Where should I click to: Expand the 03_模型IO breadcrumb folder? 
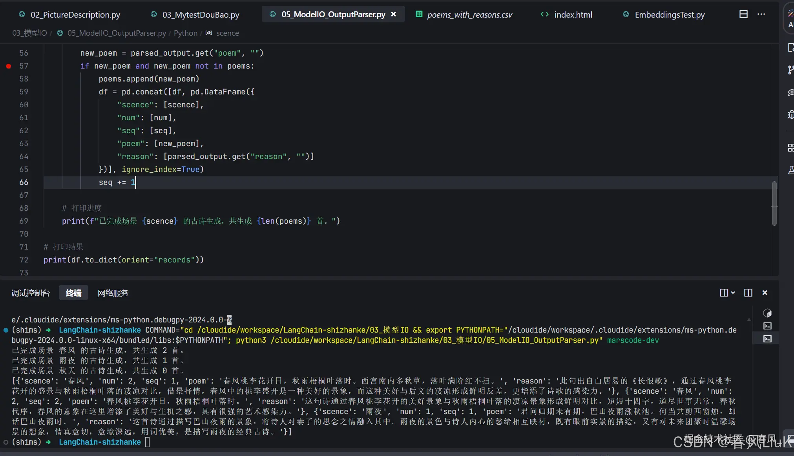29,33
